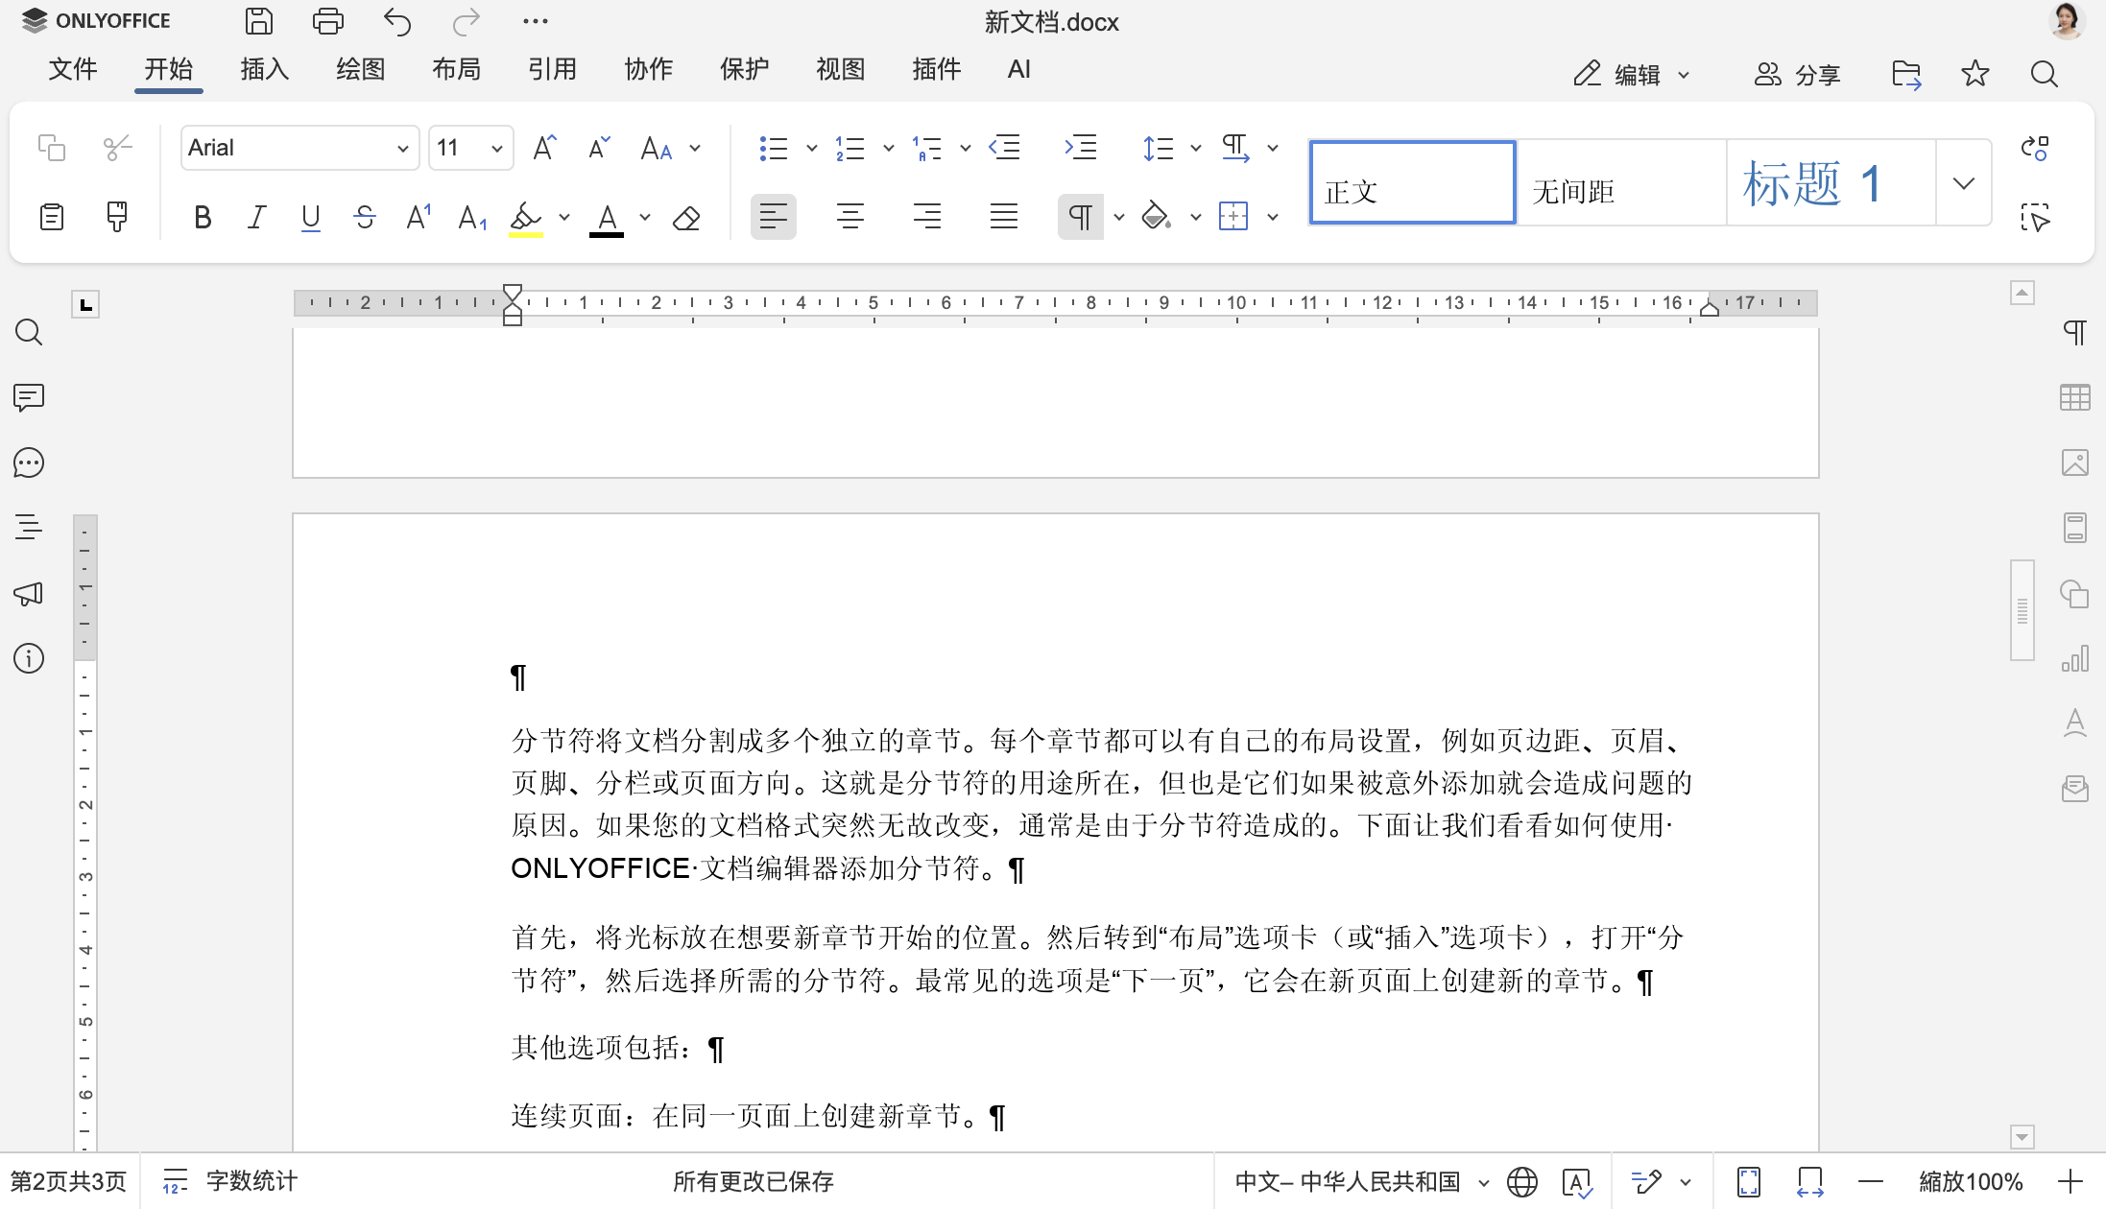Open chart settings in the right sidebar
The width and height of the screenshot is (2106, 1209).
click(2076, 658)
